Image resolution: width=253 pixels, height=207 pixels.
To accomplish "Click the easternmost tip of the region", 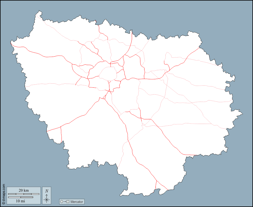I will click(242, 114).
